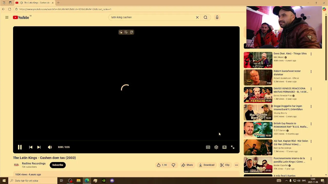Viewport: 328px width, 184px height.
Task: Start voice search with microphone
Action: pos(217,17)
